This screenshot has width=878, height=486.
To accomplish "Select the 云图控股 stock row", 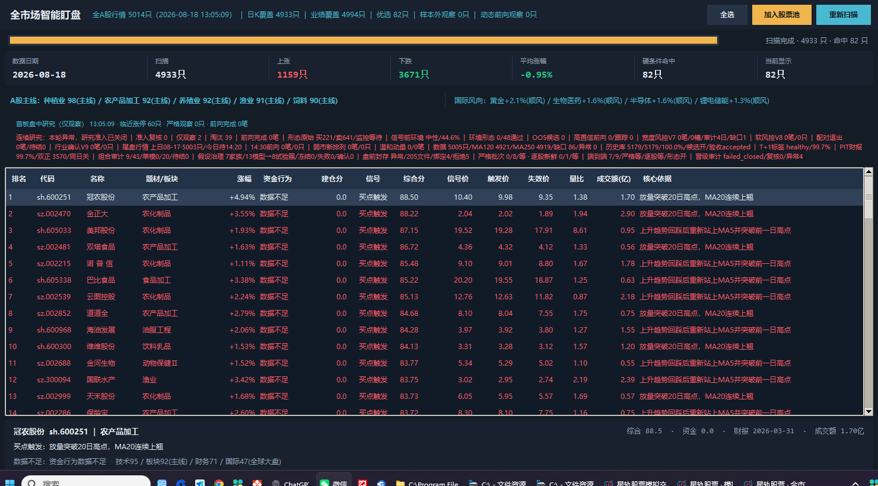I will 435,297.
